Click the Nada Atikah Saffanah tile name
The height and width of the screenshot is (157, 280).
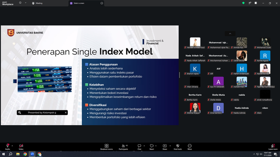click(195, 56)
